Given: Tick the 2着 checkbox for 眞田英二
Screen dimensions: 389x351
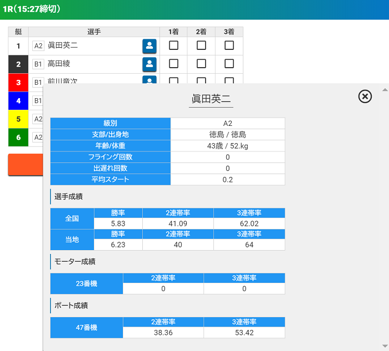Looking at the screenshot, I should [x=201, y=45].
